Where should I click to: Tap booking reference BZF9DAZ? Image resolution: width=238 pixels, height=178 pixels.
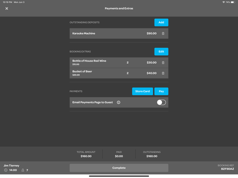(227, 169)
